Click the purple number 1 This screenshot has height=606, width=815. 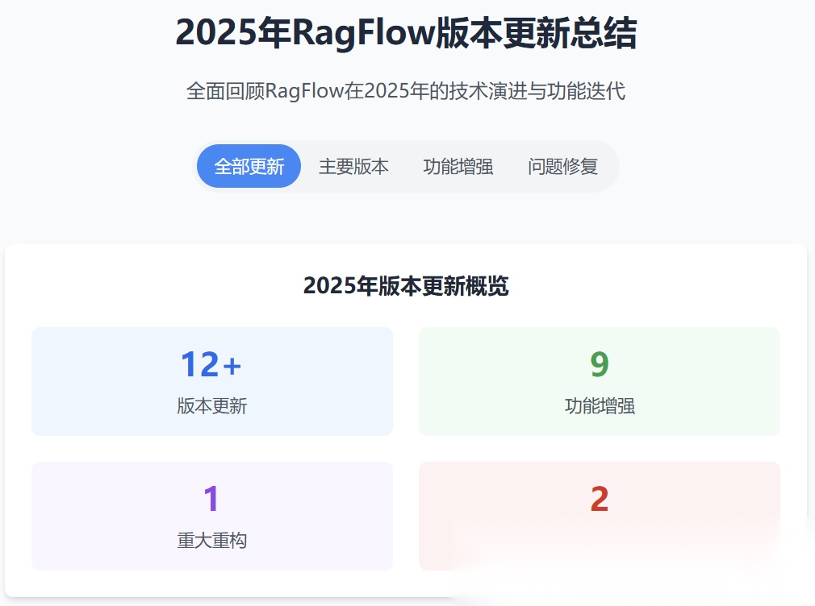[211, 499]
